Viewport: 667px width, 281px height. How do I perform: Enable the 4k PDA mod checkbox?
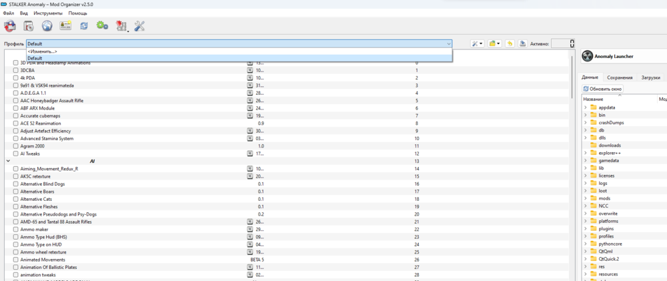pyautogui.click(x=16, y=78)
